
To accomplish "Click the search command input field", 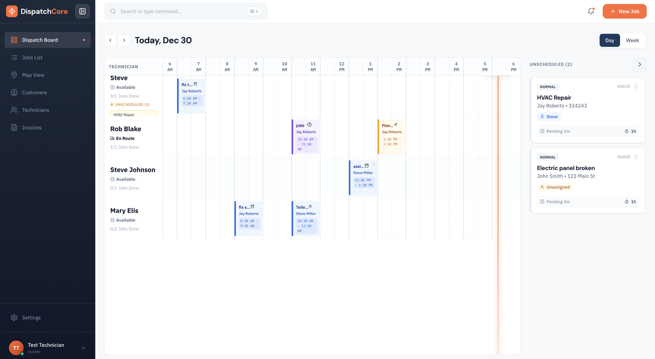I will click(180, 11).
